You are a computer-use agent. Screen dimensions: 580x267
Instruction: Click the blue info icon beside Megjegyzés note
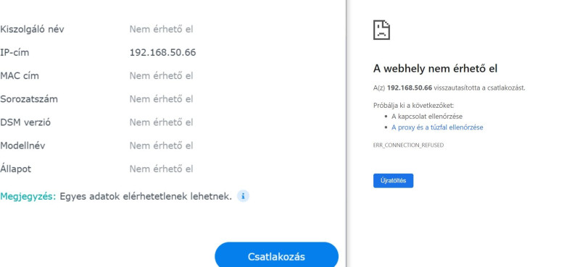(243, 196)
